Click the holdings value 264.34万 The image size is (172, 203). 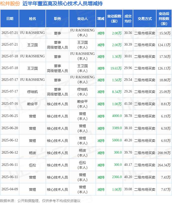coord(164,165)
